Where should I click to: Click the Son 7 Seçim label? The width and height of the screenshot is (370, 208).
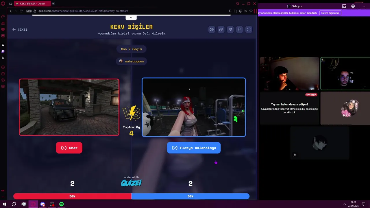click(132, 49)
